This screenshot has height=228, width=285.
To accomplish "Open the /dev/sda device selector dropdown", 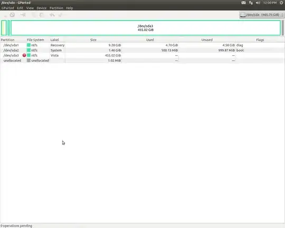I will (262, 15).
